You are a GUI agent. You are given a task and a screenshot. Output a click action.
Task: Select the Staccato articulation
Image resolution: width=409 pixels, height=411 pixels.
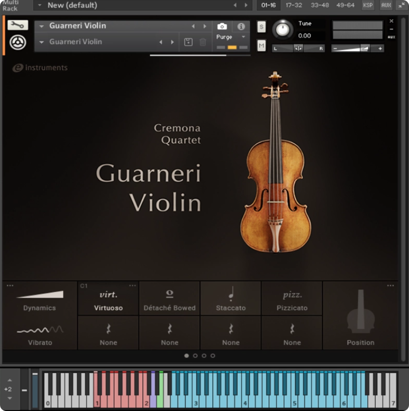click(230, 298)
